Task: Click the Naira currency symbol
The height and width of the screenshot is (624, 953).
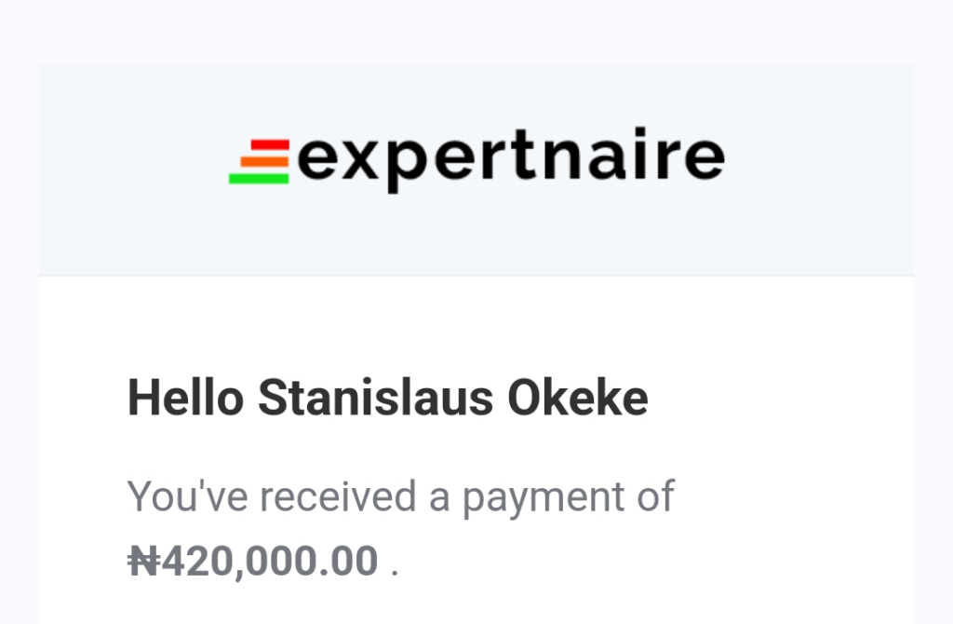Action: 144,561
